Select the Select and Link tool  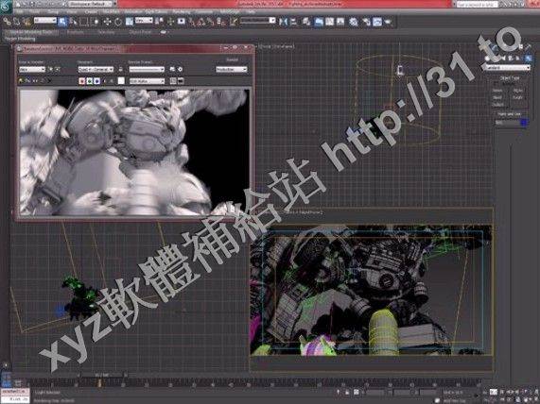[7, 22]
